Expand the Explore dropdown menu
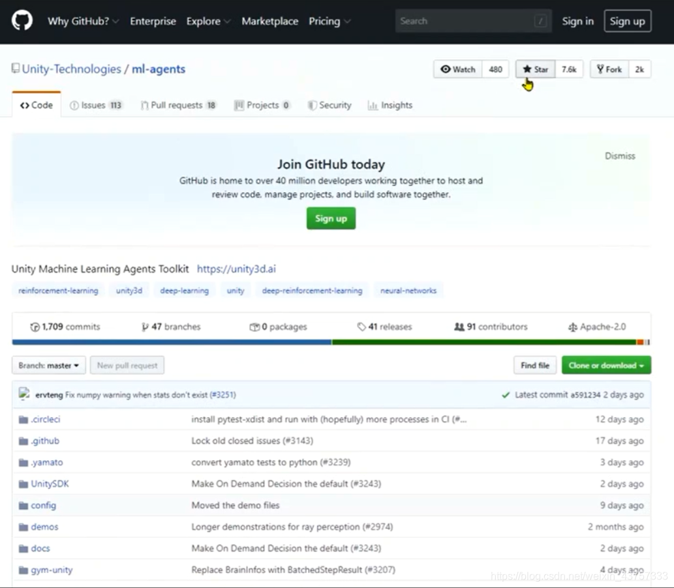 click(209, 21)
